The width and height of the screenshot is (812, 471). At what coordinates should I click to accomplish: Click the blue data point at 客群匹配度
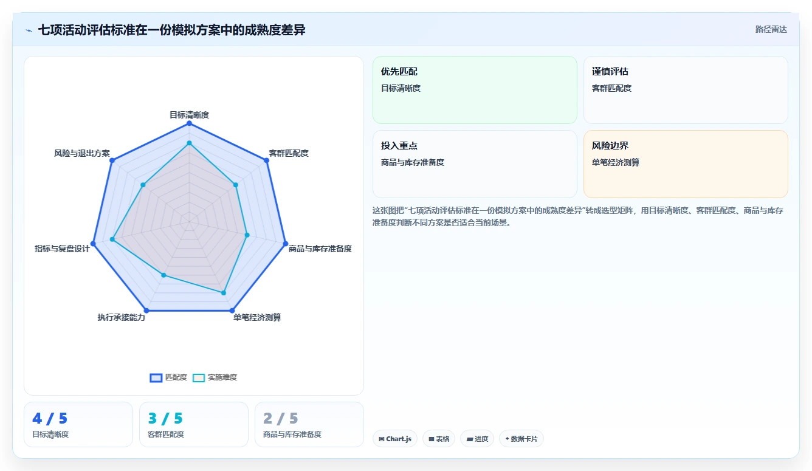(266, 160)
